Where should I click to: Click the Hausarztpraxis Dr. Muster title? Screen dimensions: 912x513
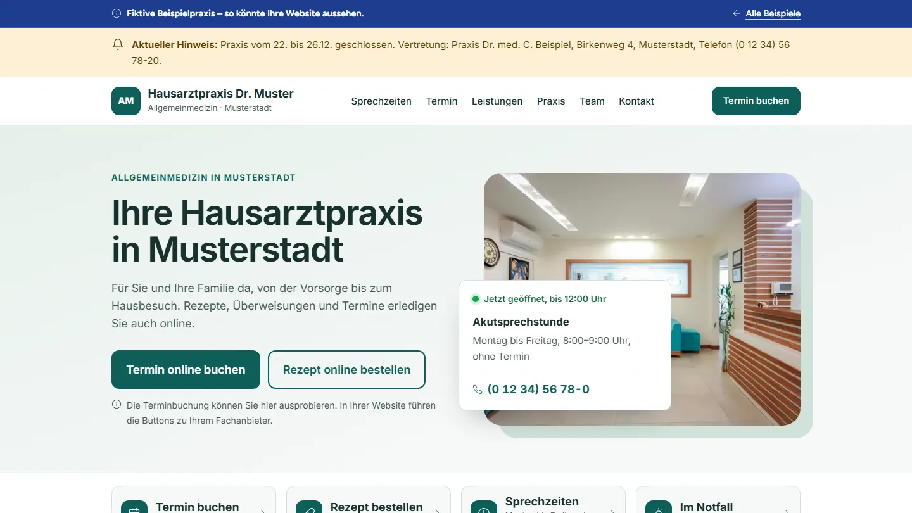point(221,94)
